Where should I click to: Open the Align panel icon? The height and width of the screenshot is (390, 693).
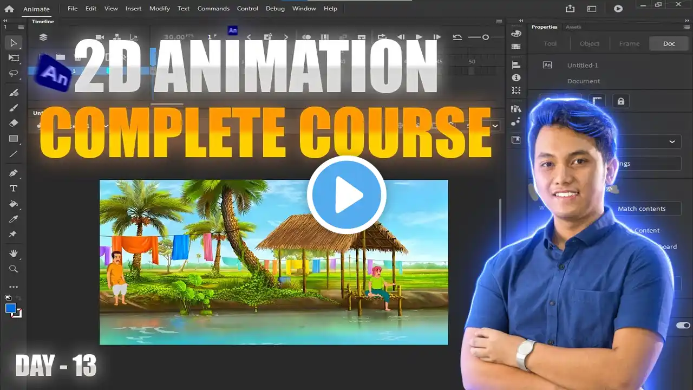point(516,64)
